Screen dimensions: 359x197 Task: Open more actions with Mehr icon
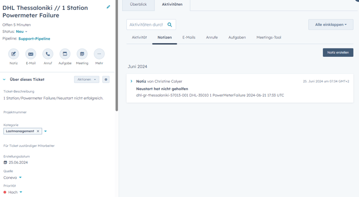(x=99, y=54)
